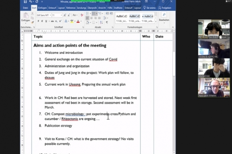232x154 pixels.
Task: Toggle italic formatting (K)
Action: (42, 22)
